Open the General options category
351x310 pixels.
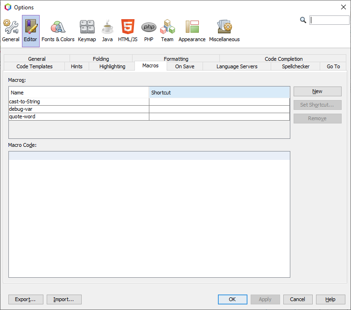point(11,31)
